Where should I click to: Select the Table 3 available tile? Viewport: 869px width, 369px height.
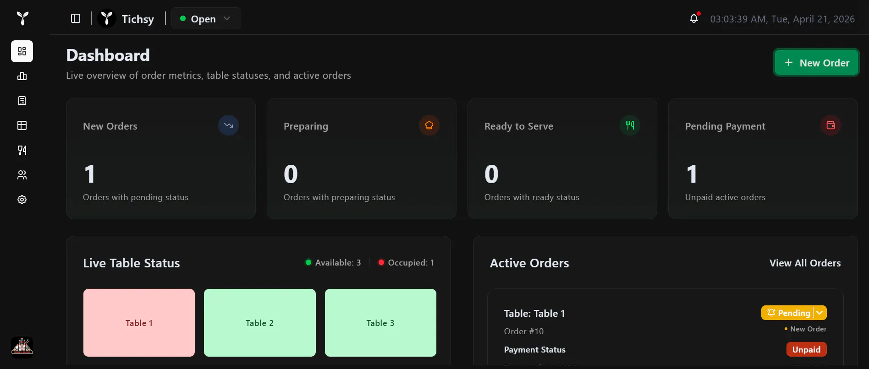pyautogui.click(x=380, y=323)
